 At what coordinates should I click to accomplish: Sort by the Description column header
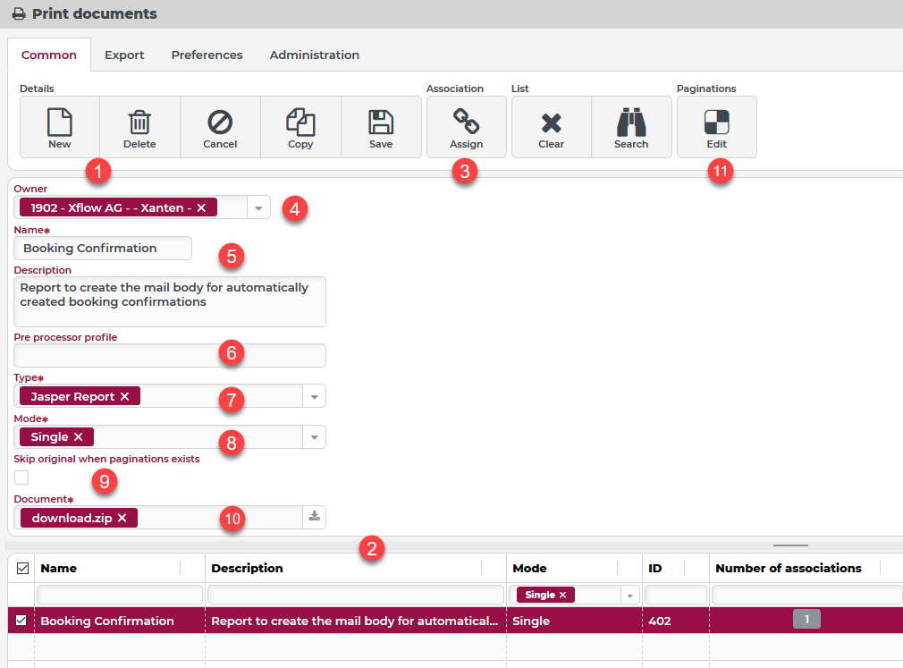247,569
